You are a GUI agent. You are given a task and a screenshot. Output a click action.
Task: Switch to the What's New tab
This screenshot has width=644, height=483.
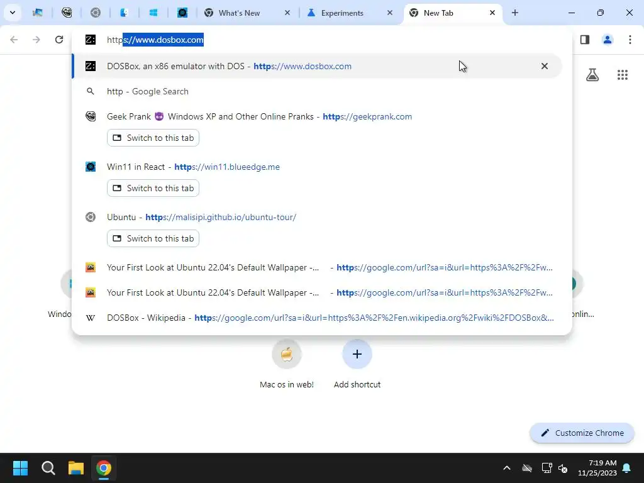240,13
